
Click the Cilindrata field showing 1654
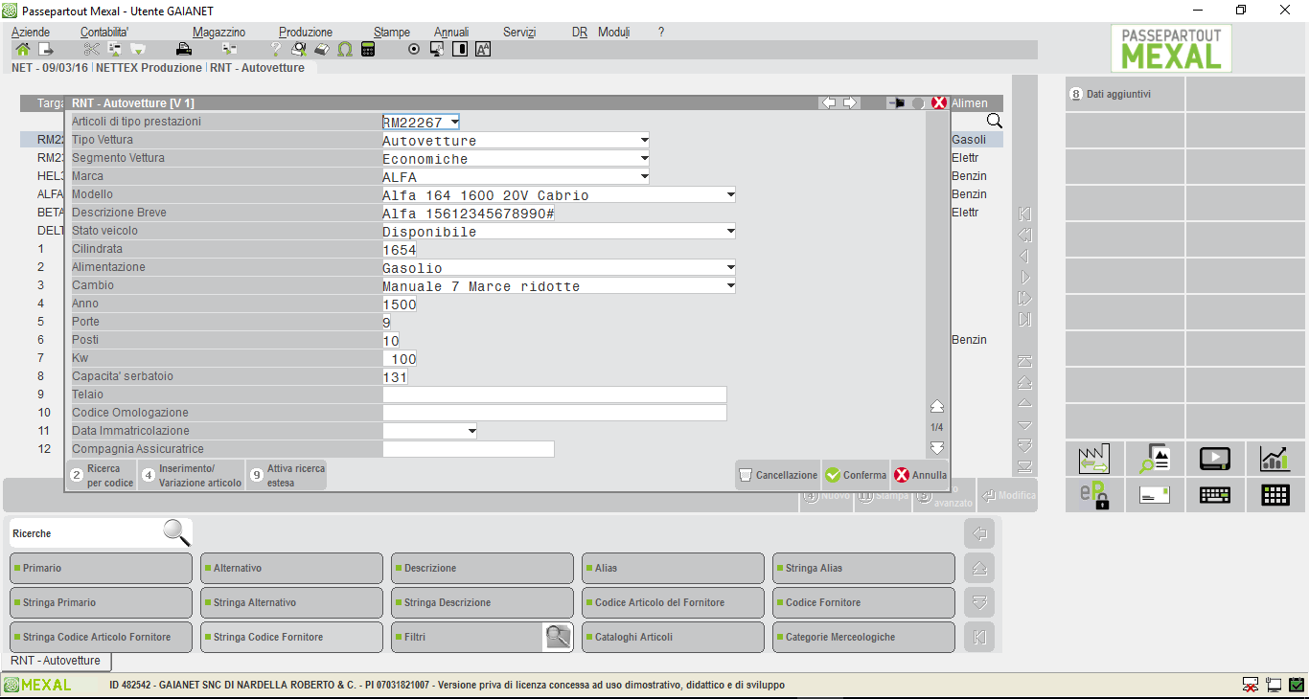pos(400,250)
